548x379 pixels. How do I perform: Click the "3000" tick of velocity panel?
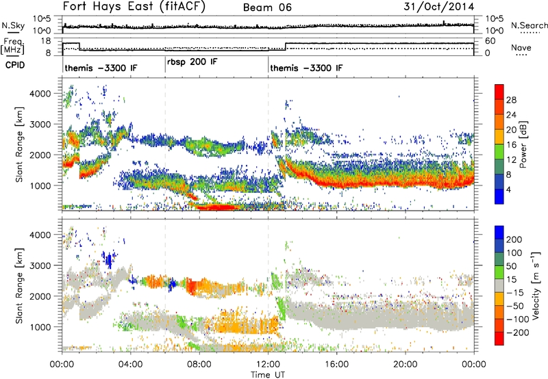tap(40, 265)
